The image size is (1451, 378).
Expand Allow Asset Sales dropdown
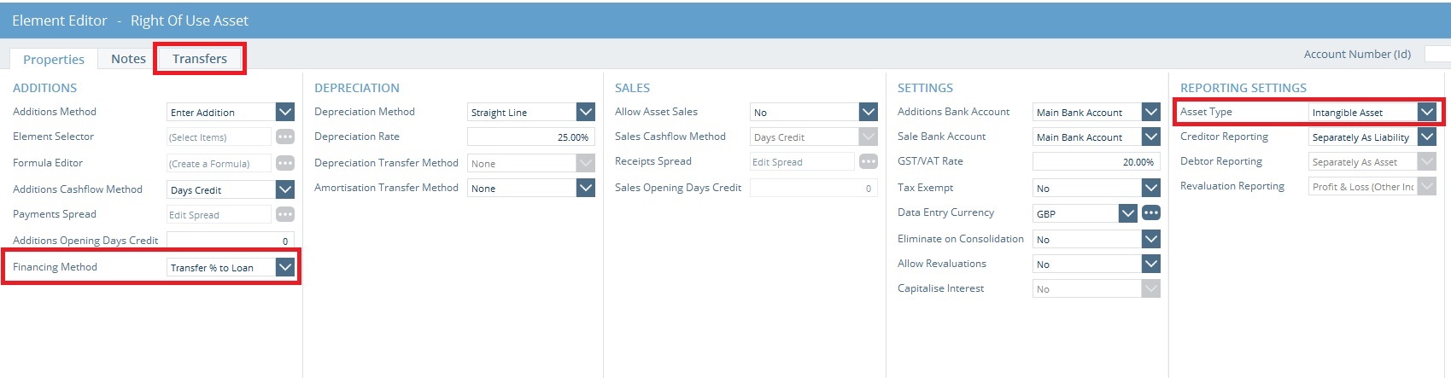869,112
